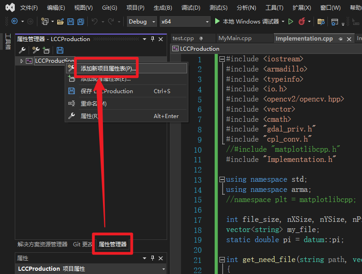This screenshot has height=274, width=362.
Task: Click the Hot Reload flame icon
Action: pos(302,21)
